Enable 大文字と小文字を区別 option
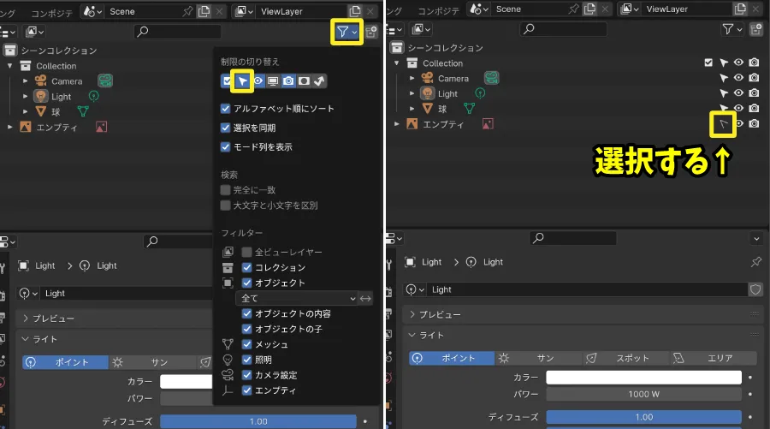 pos(225,206)
